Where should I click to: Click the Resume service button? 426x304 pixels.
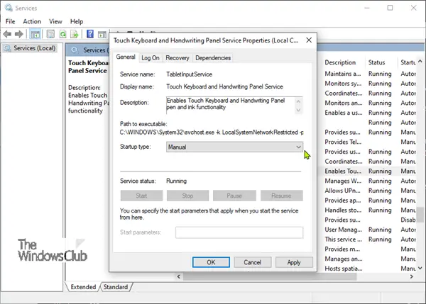pyautogui.click(x=281, y=196)
